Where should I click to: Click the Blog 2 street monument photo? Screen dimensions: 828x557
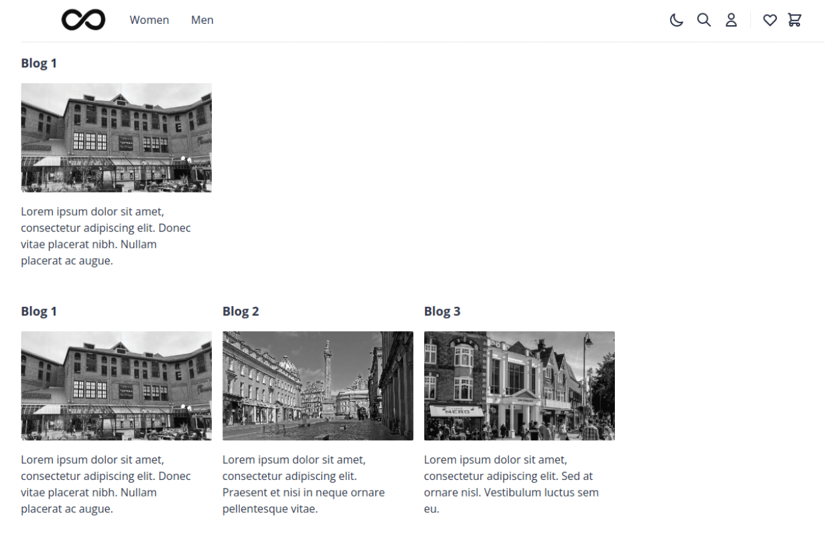[x=317, y=386]
